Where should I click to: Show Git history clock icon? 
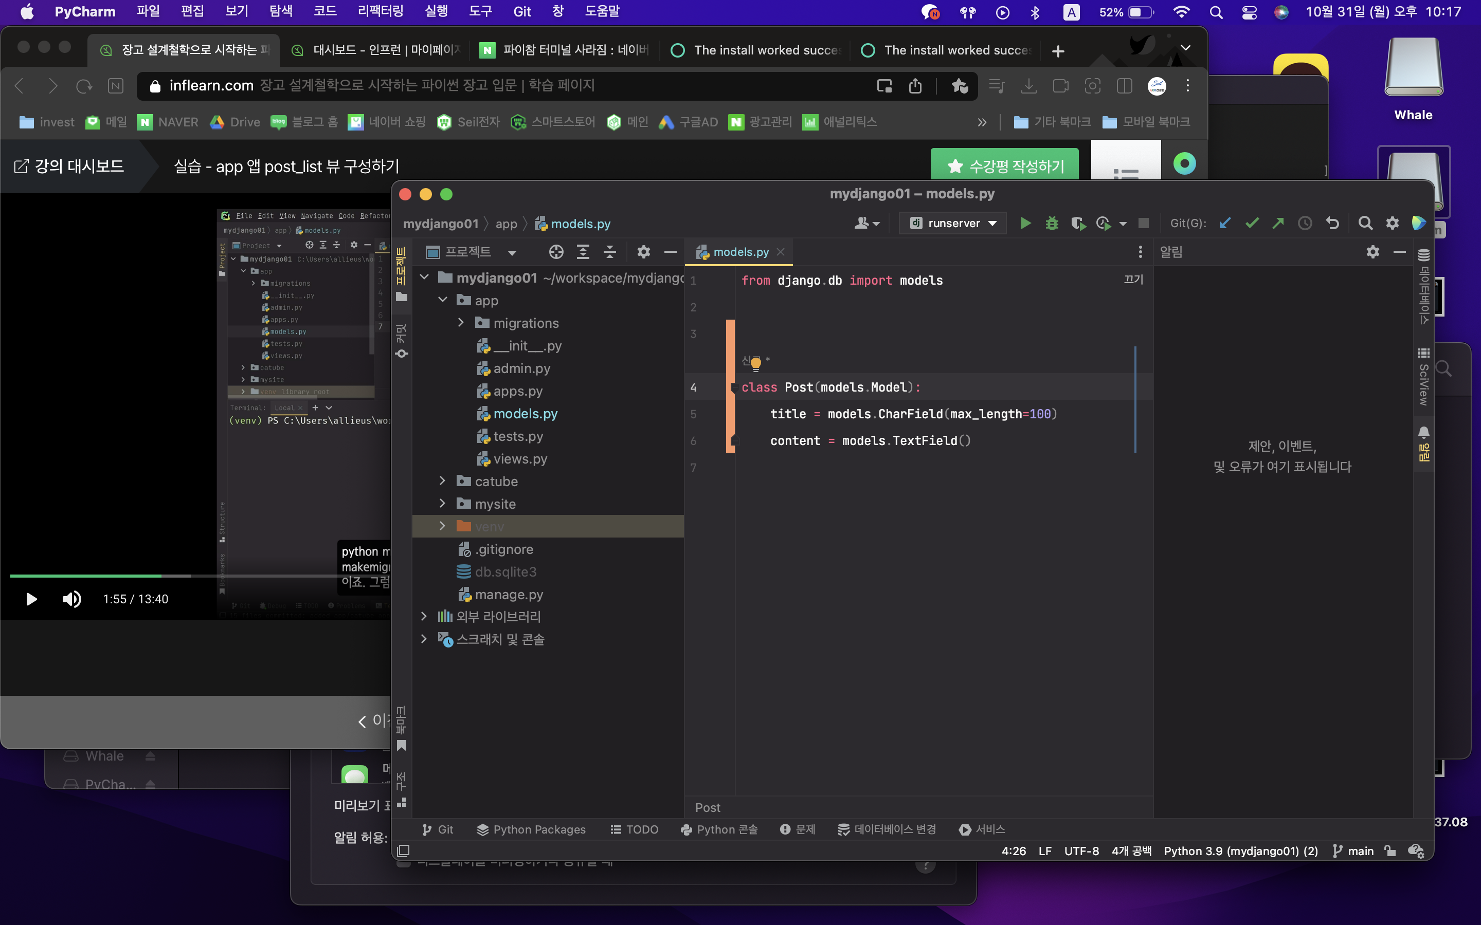pos(1305,224)
